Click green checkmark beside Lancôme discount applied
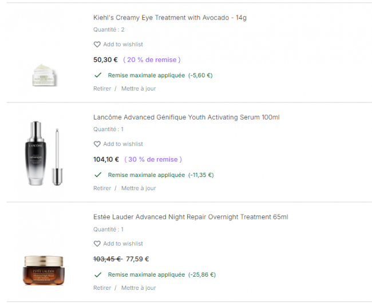Image resolution: width=372 pixels, height=303 pixels. [x=98, y=175]
